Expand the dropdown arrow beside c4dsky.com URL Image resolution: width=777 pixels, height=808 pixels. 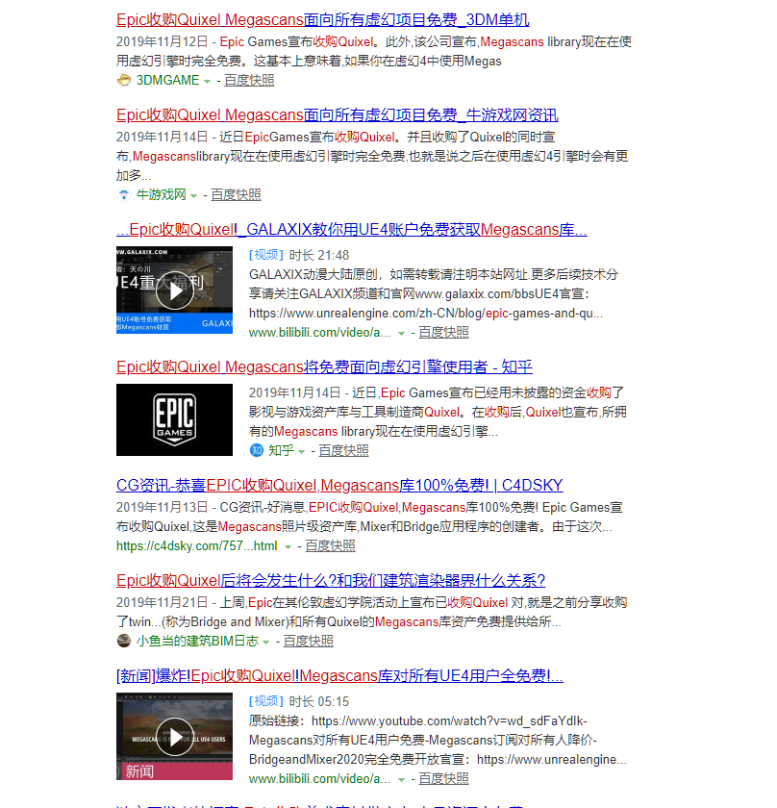[x=288, y=547]
